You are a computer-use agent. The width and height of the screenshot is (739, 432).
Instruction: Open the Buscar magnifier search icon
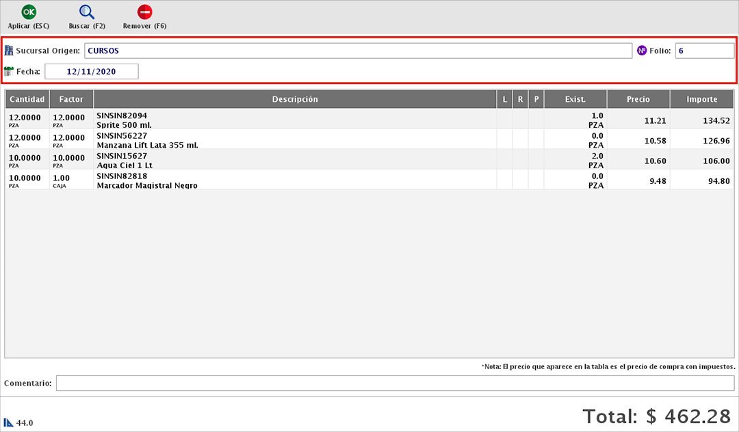coord(87,12)
